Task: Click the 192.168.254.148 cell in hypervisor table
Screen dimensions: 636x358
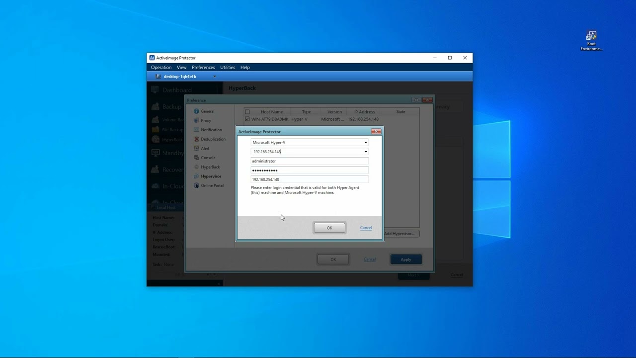Action: 363,119
